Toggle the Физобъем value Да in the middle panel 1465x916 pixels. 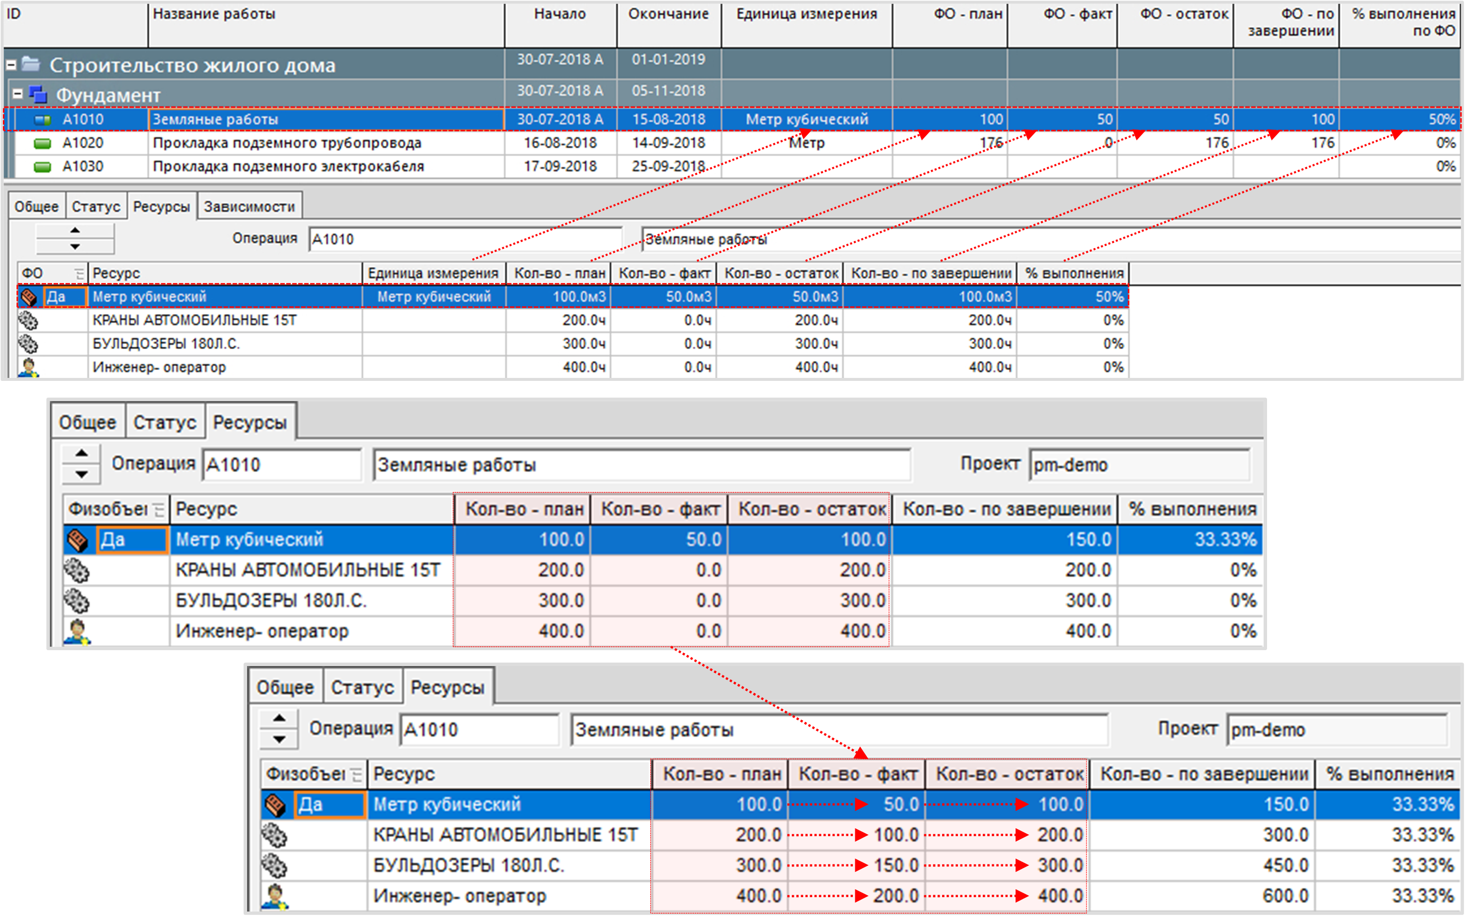(x=132, y=540)
